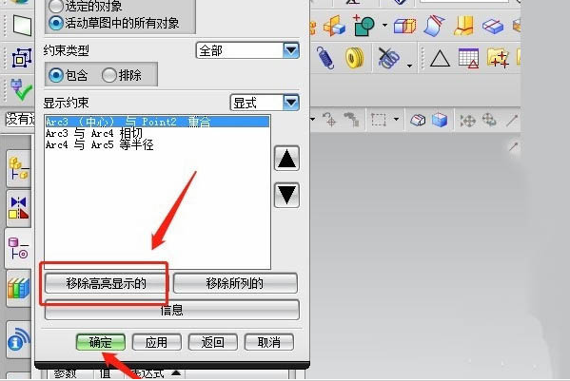This screenshot has width=570, height=381.
Task: Click the green check finish sketch icon
Action: tap(21, 90)
